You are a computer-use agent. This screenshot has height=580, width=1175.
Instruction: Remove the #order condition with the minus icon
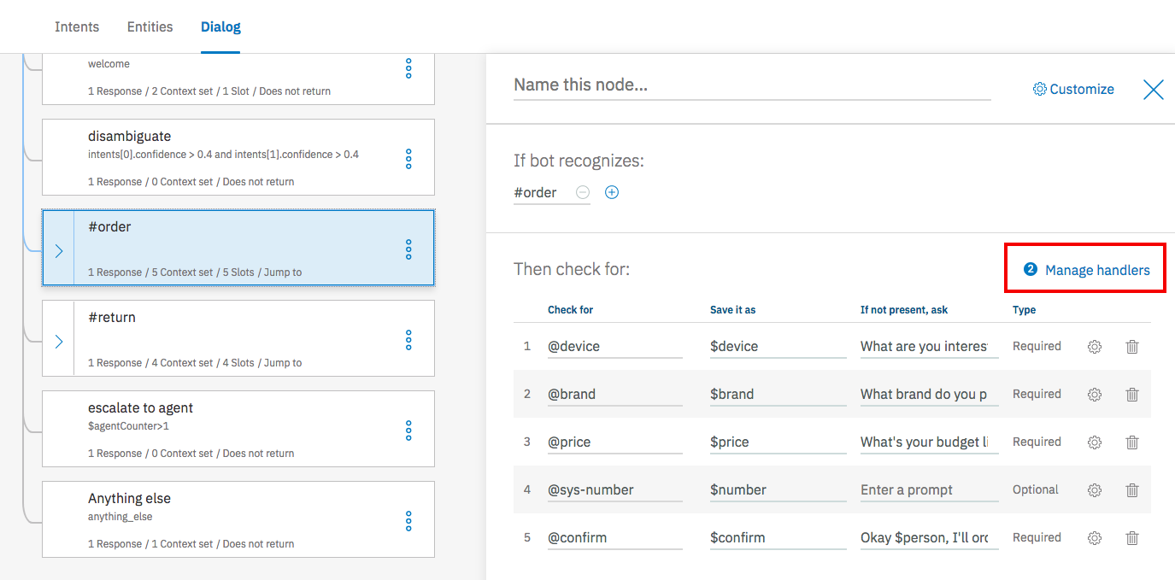click(x=582, y=191)
